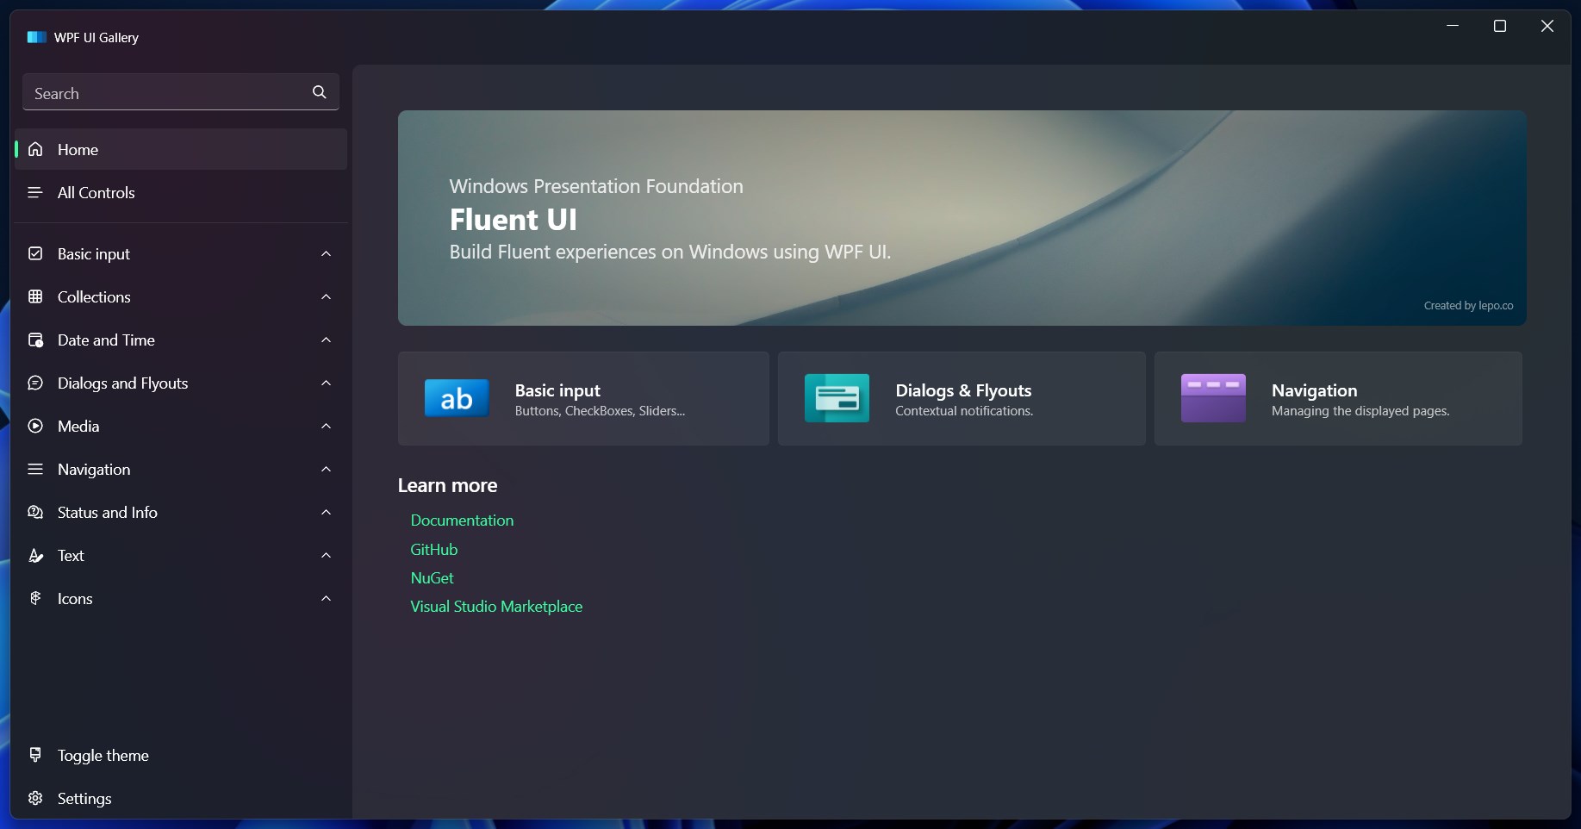Click the Settings gear icon
The image size is (1581, 829).
(35, 798)
